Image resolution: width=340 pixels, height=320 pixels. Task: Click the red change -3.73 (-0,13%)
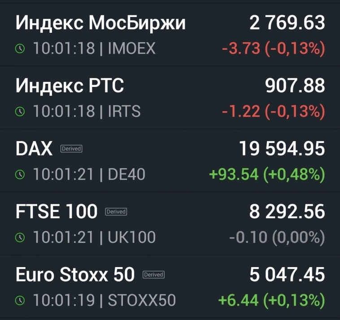point(273,48)
